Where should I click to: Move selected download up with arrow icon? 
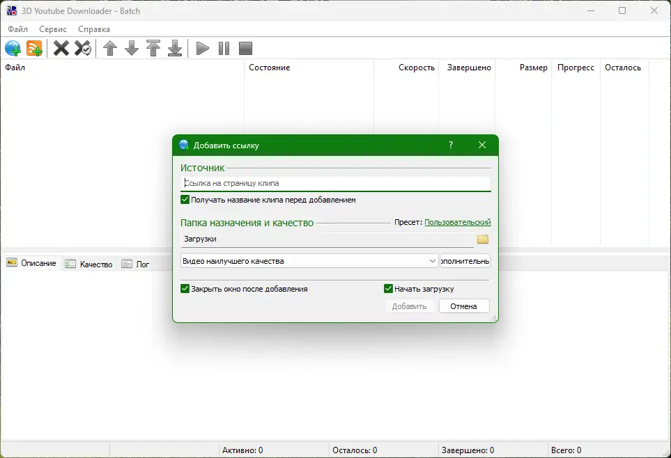coord(109,48)
